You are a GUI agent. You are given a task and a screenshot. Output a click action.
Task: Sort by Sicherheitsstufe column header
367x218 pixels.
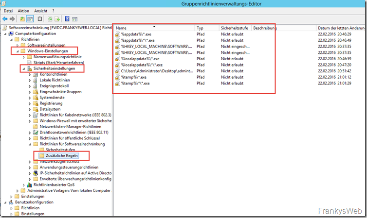pos(235,28)
